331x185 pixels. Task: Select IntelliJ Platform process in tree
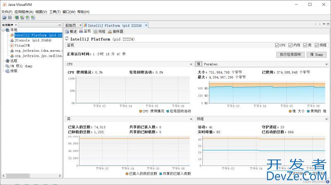pos(38,35)
